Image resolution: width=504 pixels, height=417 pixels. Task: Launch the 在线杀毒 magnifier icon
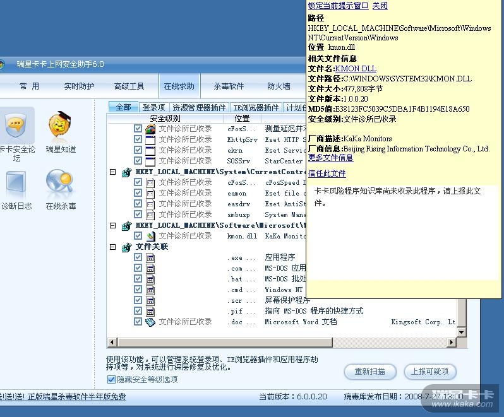click(x=60, y=182)
